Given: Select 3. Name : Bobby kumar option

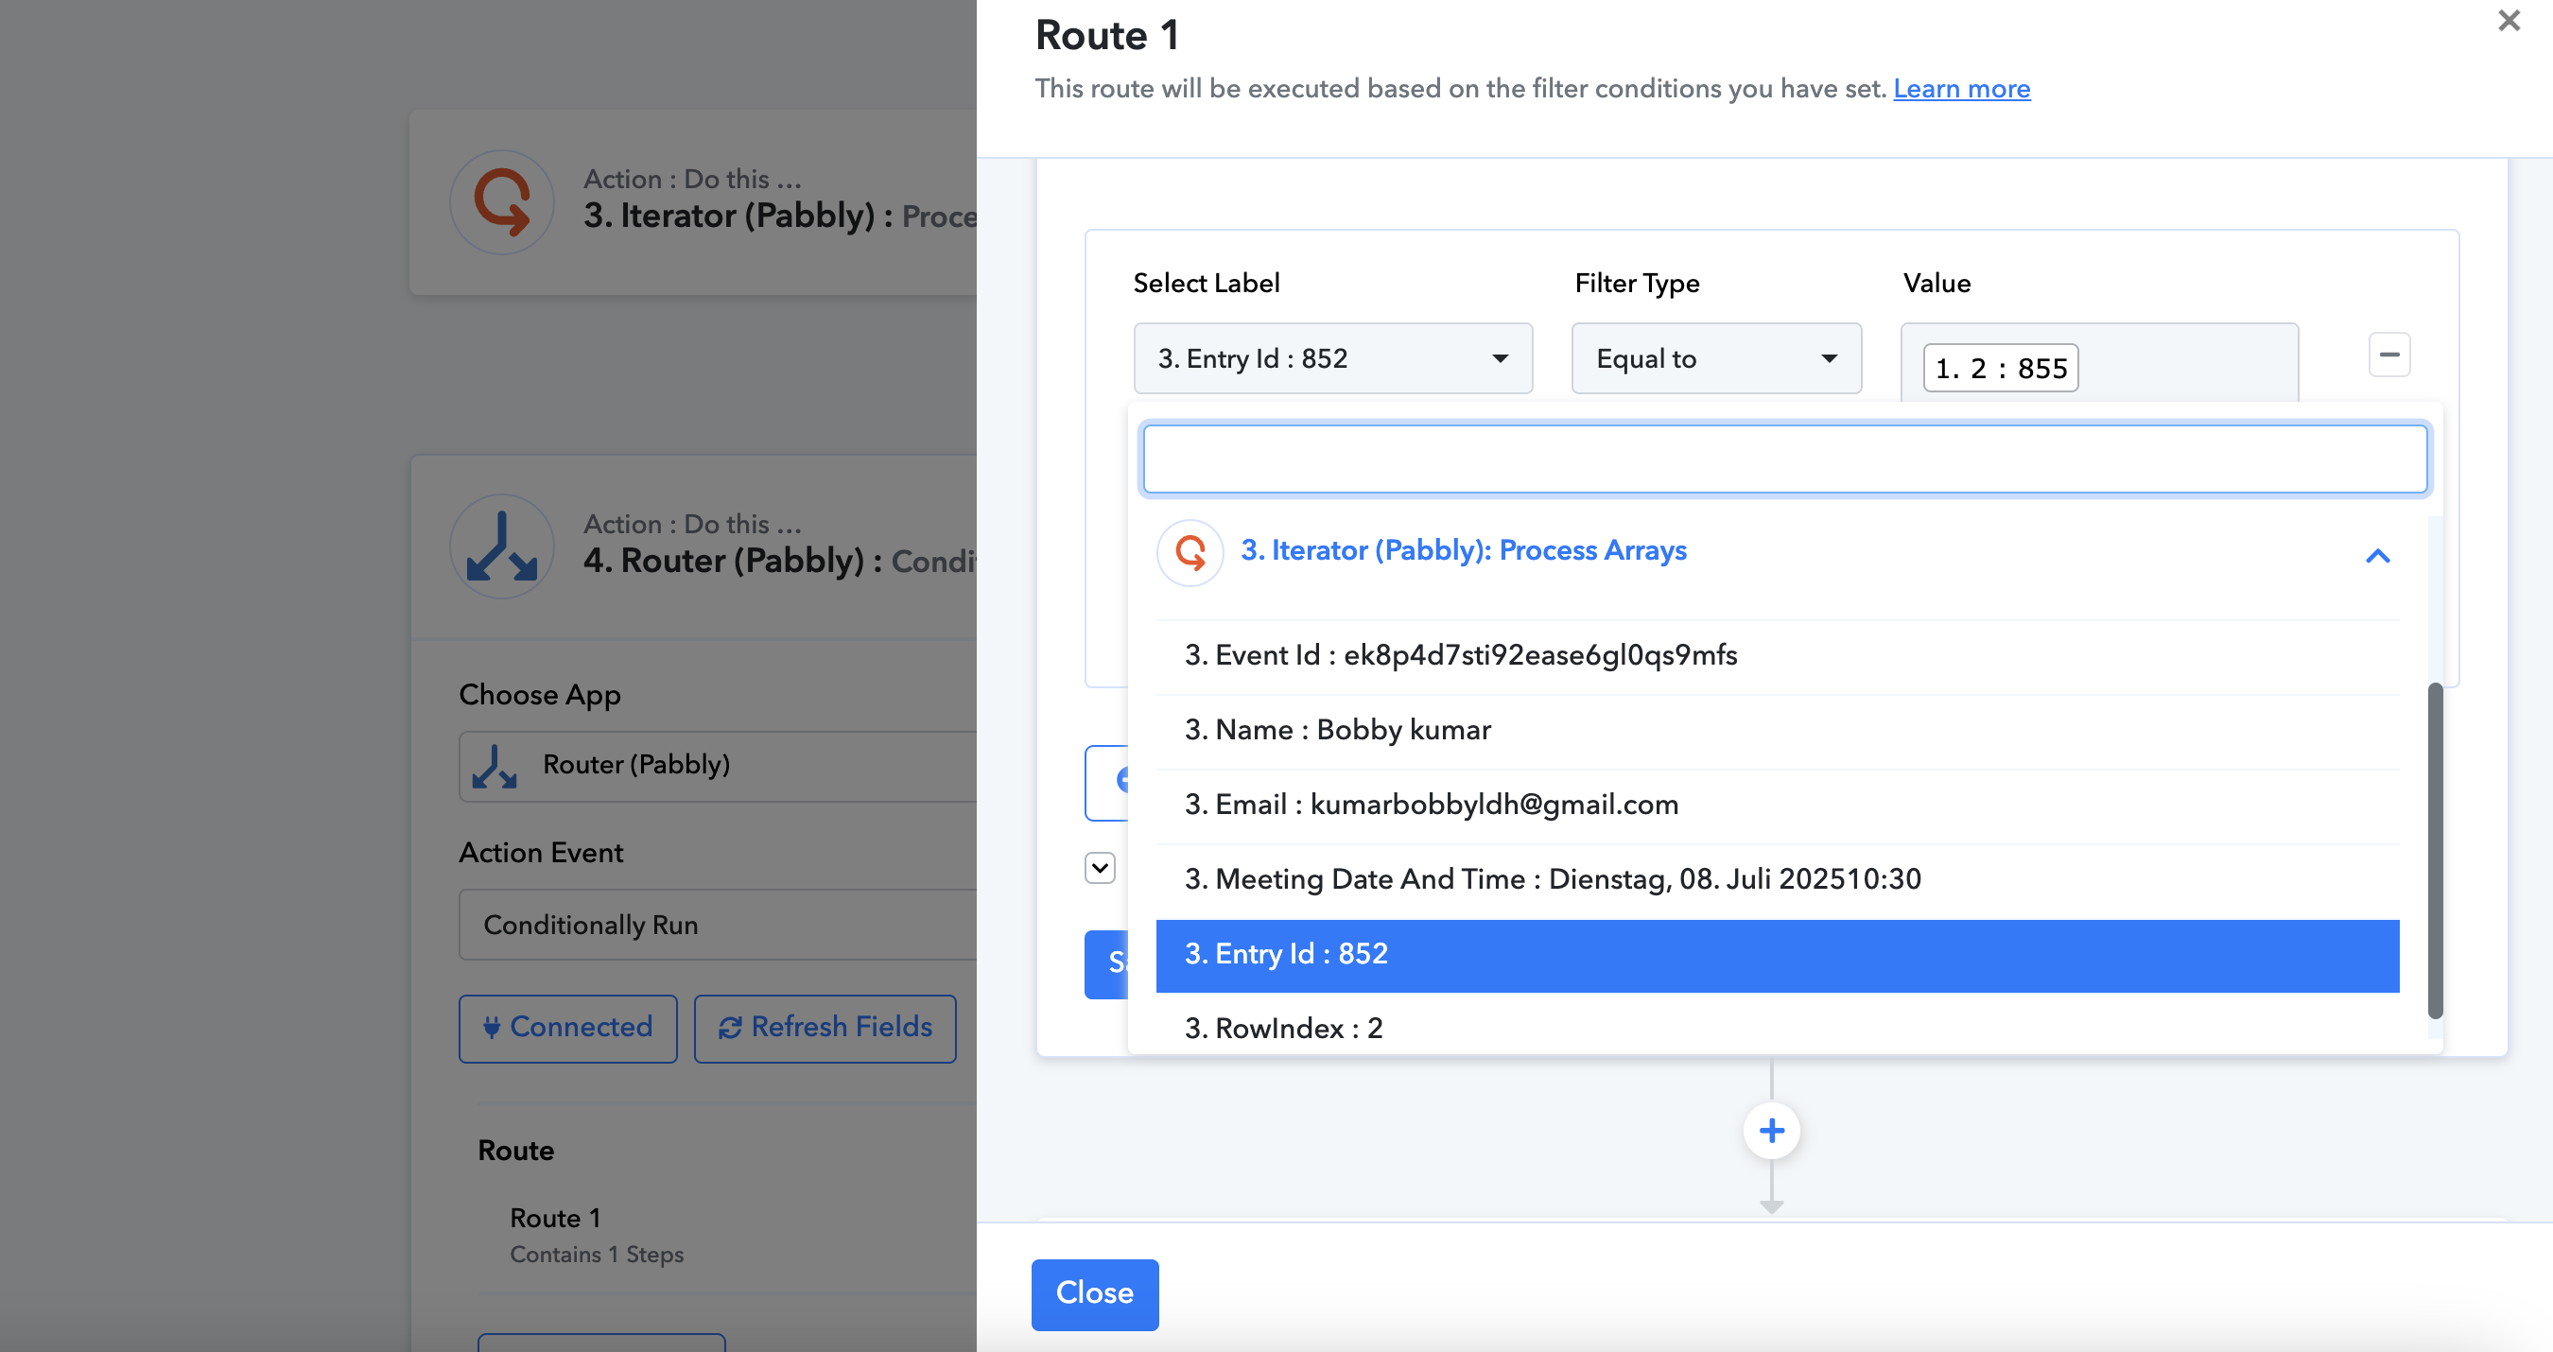Looking at the screenshot, I should click(1777, 731).
